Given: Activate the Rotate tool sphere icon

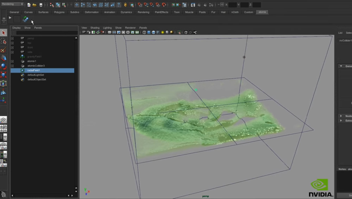Looking at the screenshot, I should pos(4,66).
